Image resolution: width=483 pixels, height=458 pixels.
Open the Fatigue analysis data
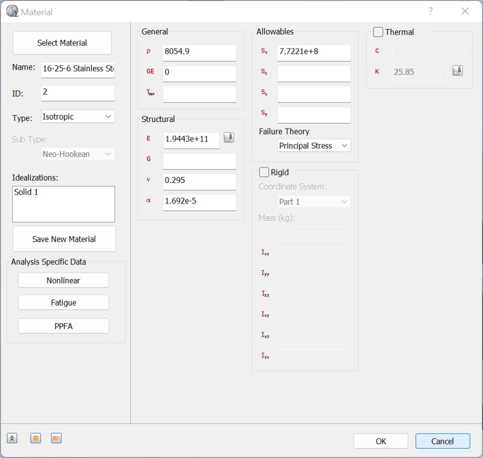tap(63, 302)
